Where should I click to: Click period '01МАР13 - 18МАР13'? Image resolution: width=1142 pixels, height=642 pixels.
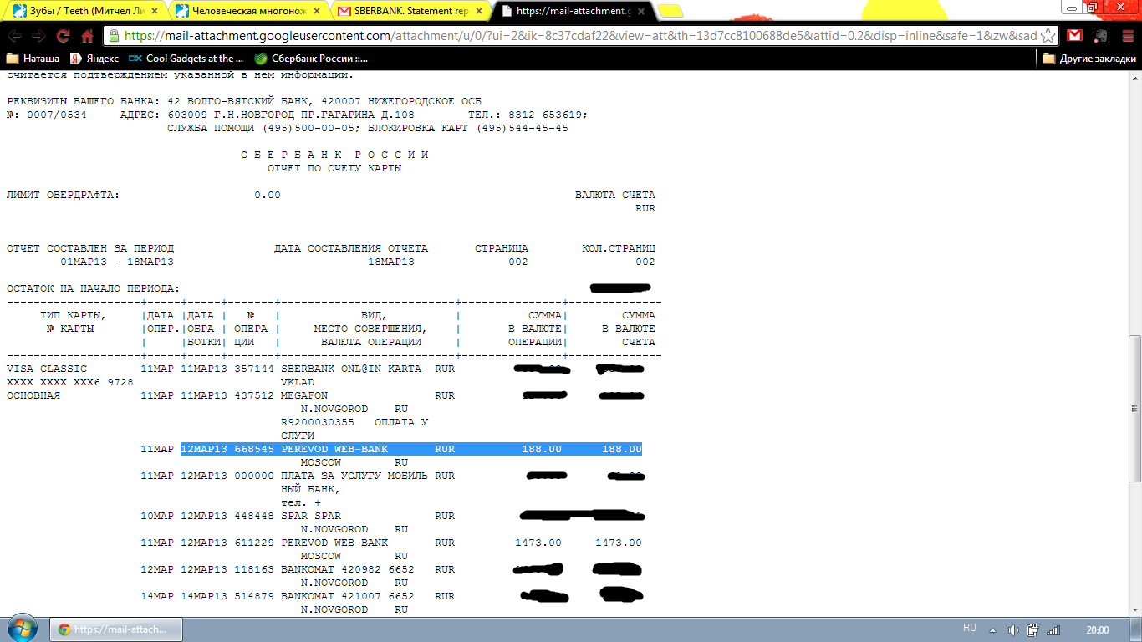pos(117,262)
